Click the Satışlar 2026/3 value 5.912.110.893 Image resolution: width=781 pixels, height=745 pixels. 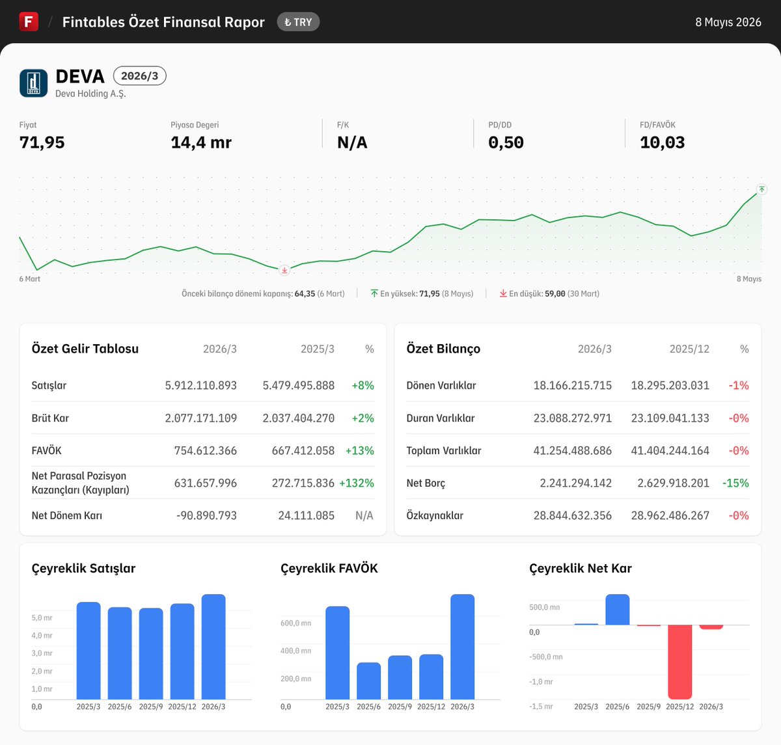(x=201, y=385)
